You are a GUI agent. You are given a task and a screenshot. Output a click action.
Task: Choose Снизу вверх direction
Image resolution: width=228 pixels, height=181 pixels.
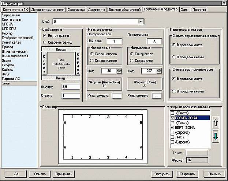point(132,54)
